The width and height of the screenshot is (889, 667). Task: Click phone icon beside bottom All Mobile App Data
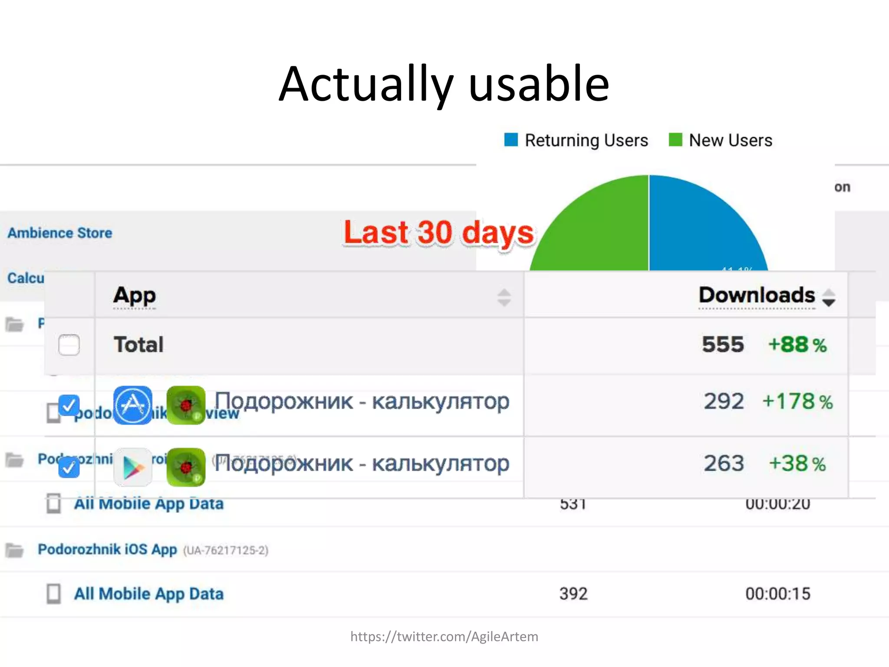54,594
